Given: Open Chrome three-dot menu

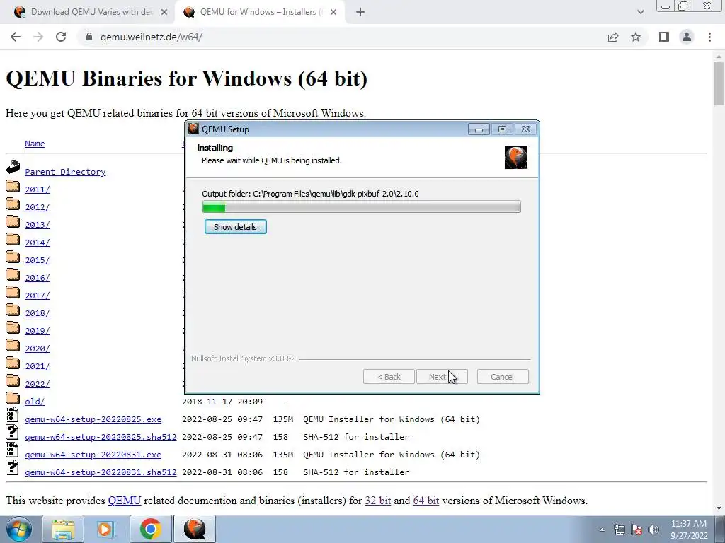Looking at the screenshot, I should pos(709,37).
